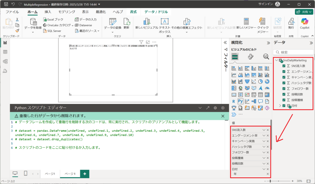This screenshot has height=184, width=315.
Task: Uncheck the エンゲージメン field
Action: coord(284,72)
